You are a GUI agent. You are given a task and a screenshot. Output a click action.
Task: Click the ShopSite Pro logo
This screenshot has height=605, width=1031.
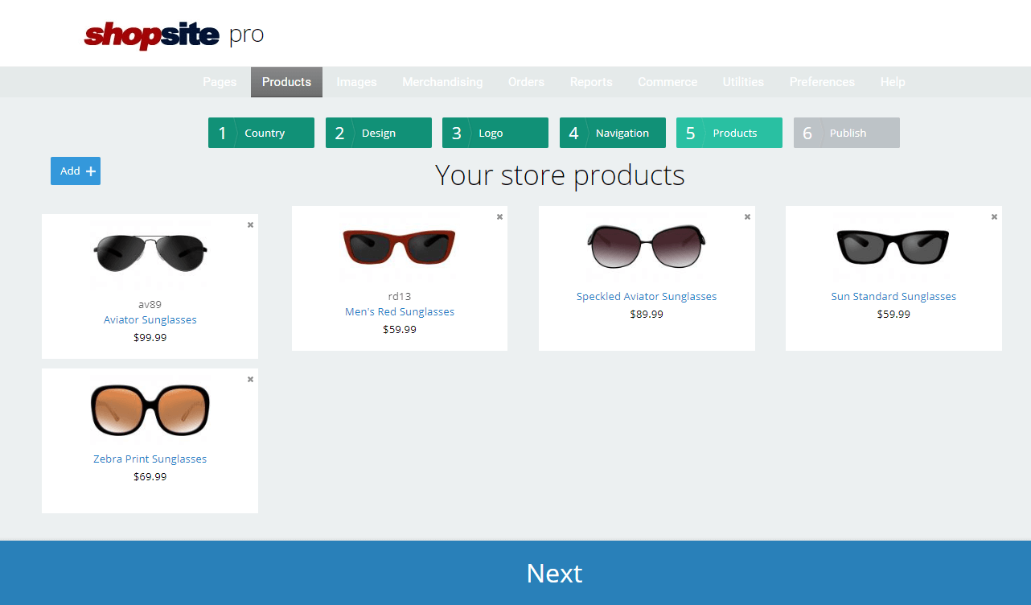pos(174,35)
